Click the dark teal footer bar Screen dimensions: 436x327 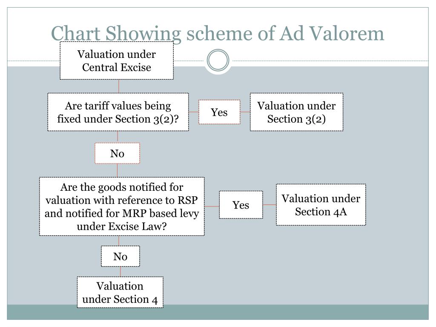(x=218, y=312)
